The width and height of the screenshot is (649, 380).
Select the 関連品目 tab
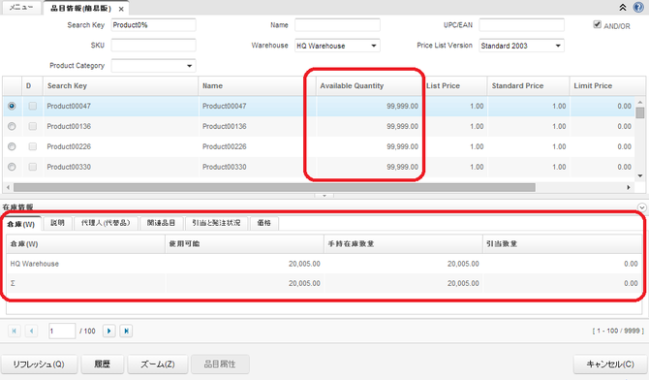pos(161,223)
